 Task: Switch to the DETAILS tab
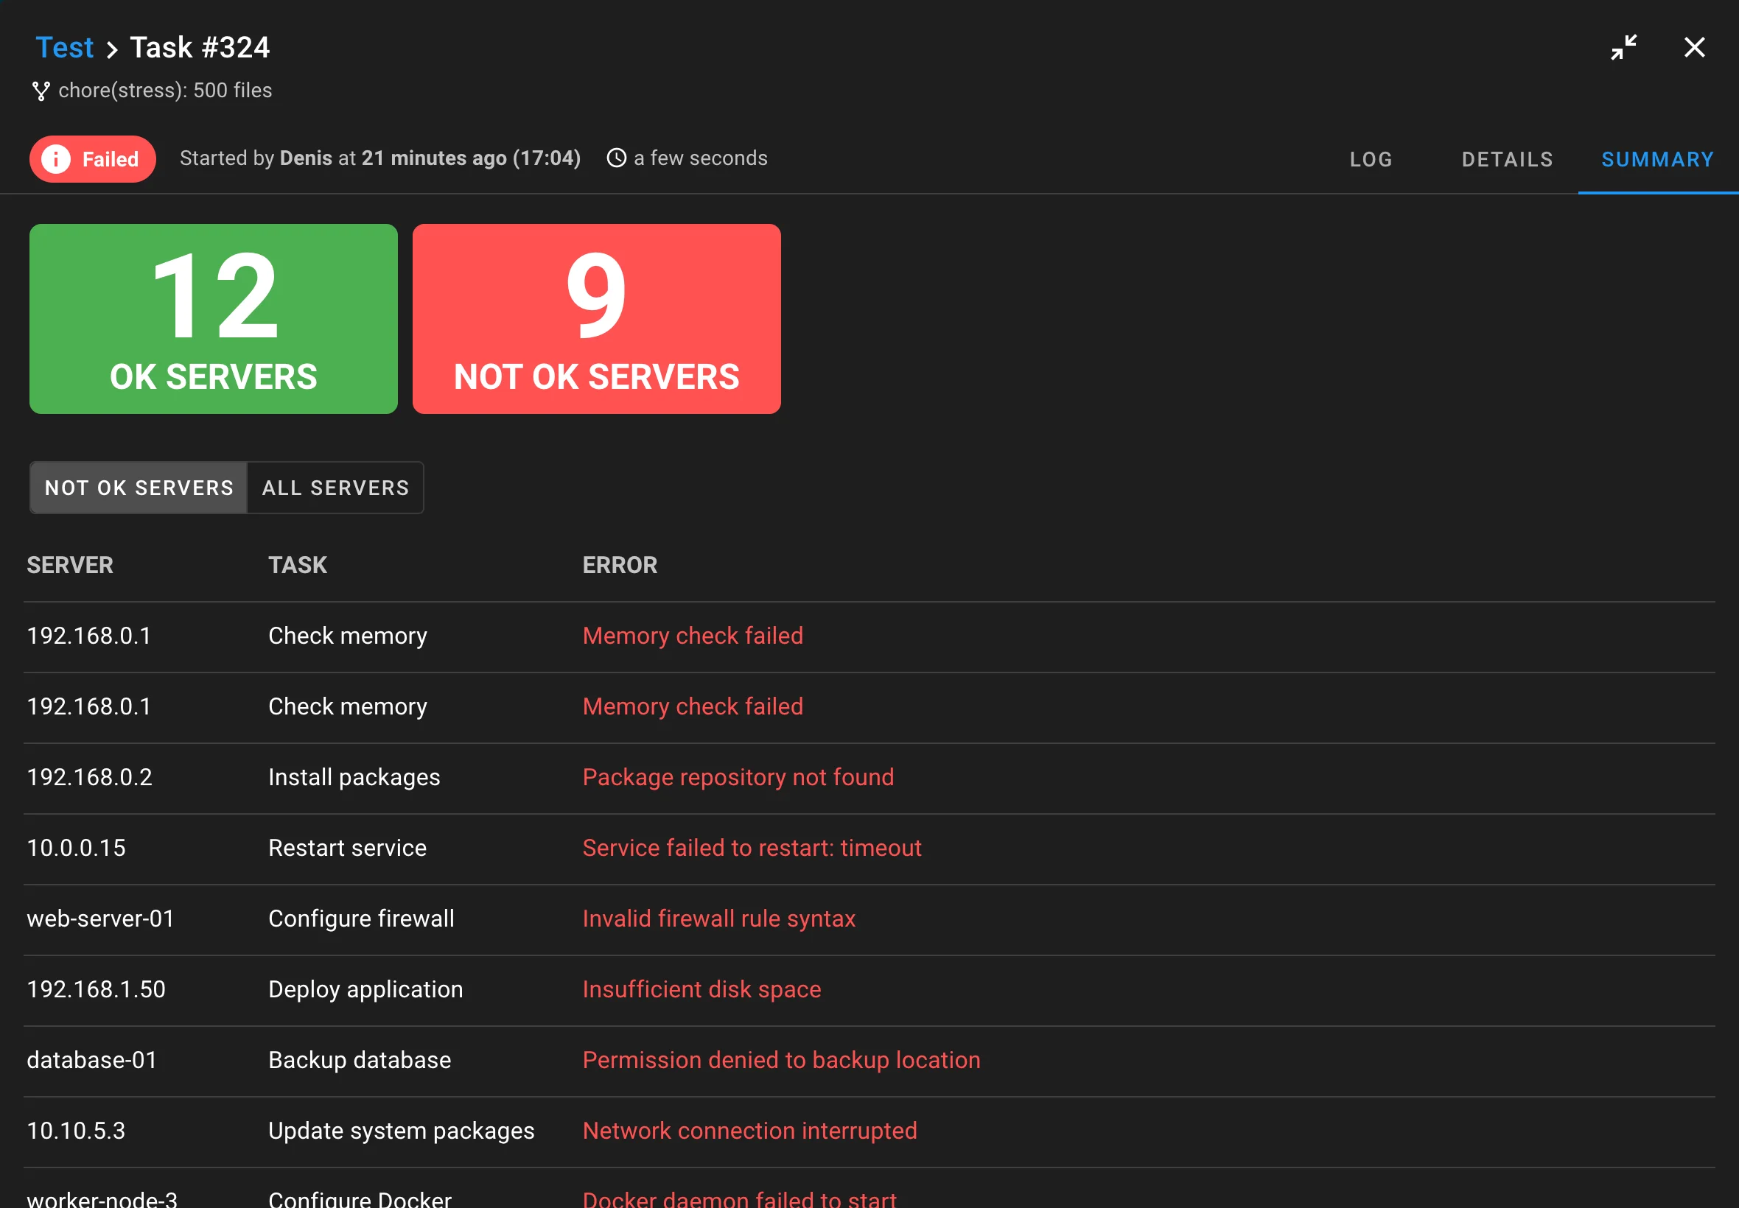point(1507,159)
